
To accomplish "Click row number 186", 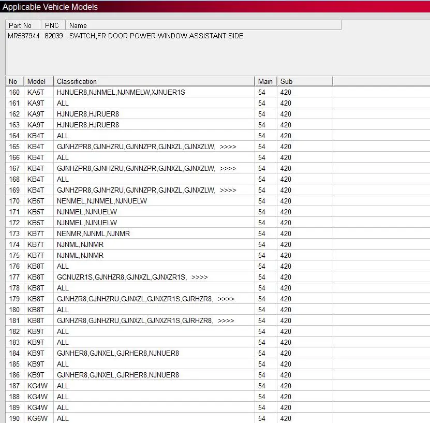I will point(14,375).
